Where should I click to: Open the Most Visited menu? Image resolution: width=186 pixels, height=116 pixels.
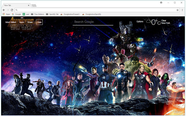pos(11,22)
